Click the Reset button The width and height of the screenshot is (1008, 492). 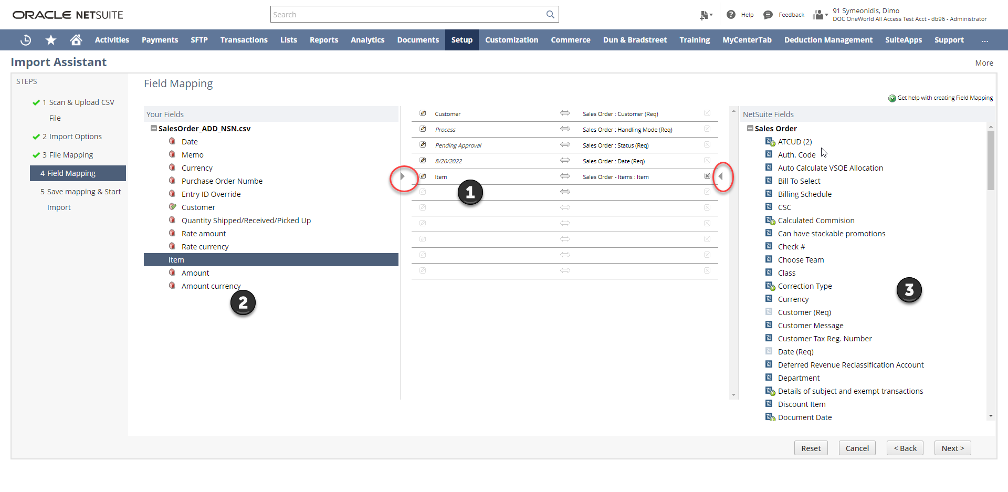811,448
